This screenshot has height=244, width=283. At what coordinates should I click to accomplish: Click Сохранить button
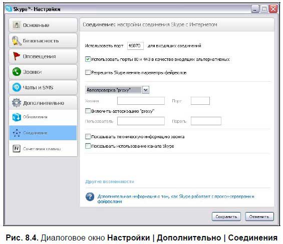(x=226, y=217)
